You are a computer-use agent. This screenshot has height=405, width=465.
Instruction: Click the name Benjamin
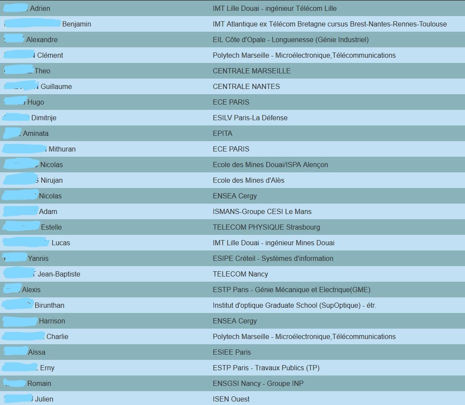pyautogui.click(x=76, y=24)
